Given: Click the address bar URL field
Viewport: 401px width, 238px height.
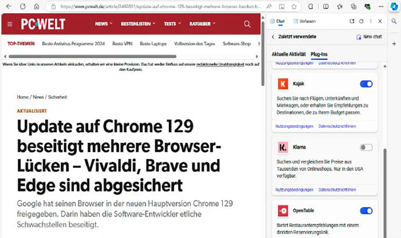Looking at the screenshot, I should click(x=160, y=7).
